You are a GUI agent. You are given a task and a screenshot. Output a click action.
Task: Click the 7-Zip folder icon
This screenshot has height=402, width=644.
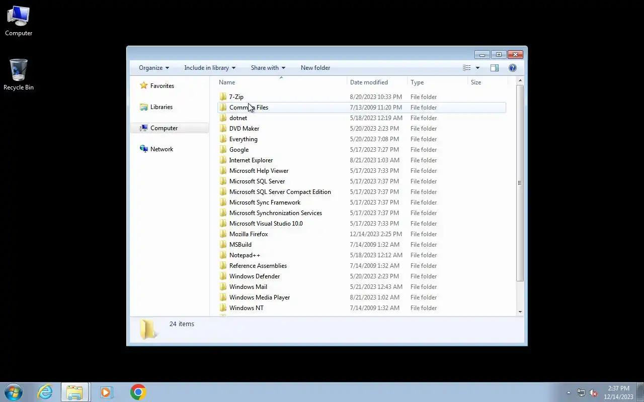[x=223, y=96]
